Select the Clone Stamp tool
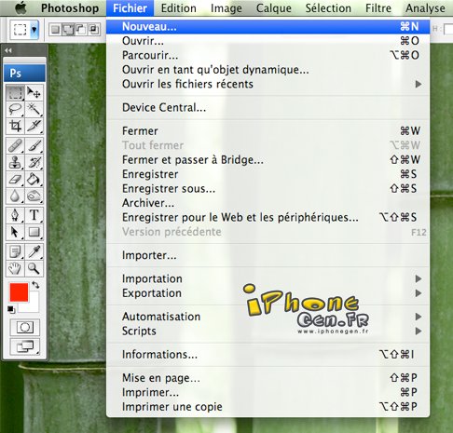The height and width of the screenshot is (433, 453). coord(15,162)
